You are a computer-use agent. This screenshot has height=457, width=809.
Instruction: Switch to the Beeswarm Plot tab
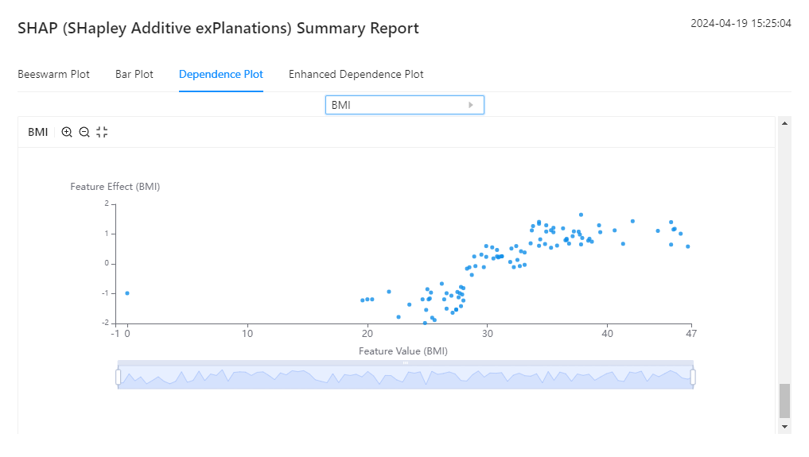pos(53,75)
